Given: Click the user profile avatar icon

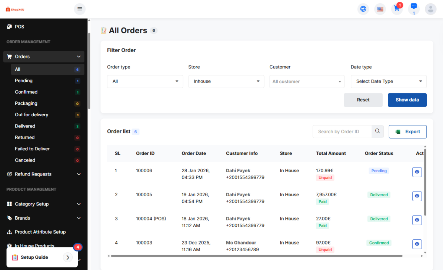Looking at the screenshot, I should click(x=430, y=9).
